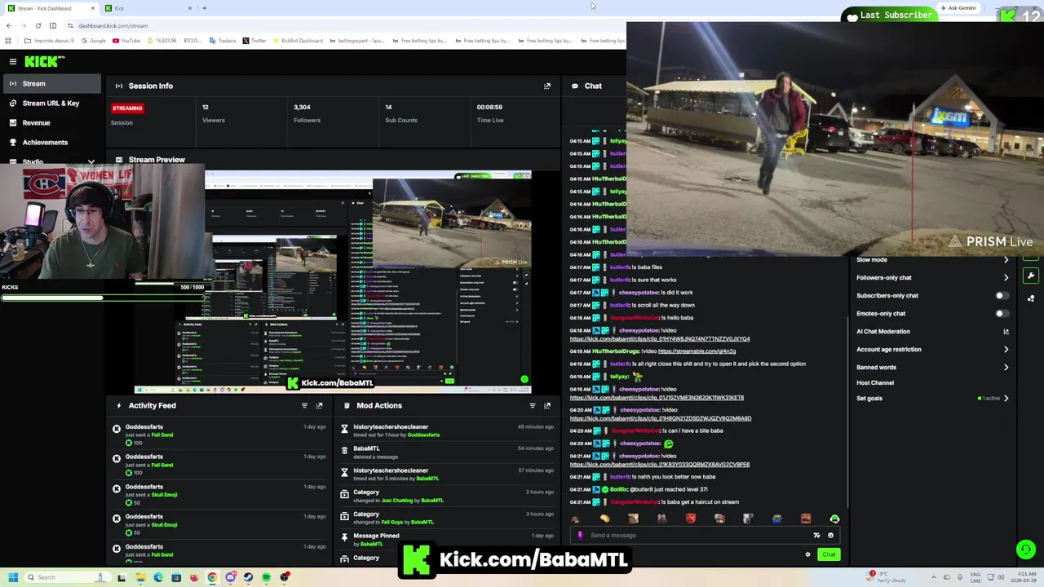The image size is (1044, 587).
Task: Open cheesypotatoe clip link ending JXYQ4
Action: coord(660,338)
